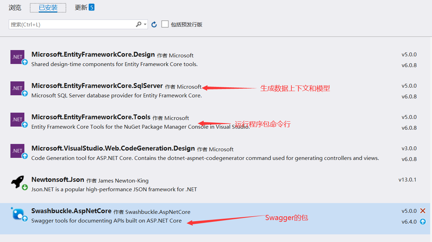Click the CodeGeneration.Design package icon
Viewport: 432px width, 242px height.
coord(18,150)
